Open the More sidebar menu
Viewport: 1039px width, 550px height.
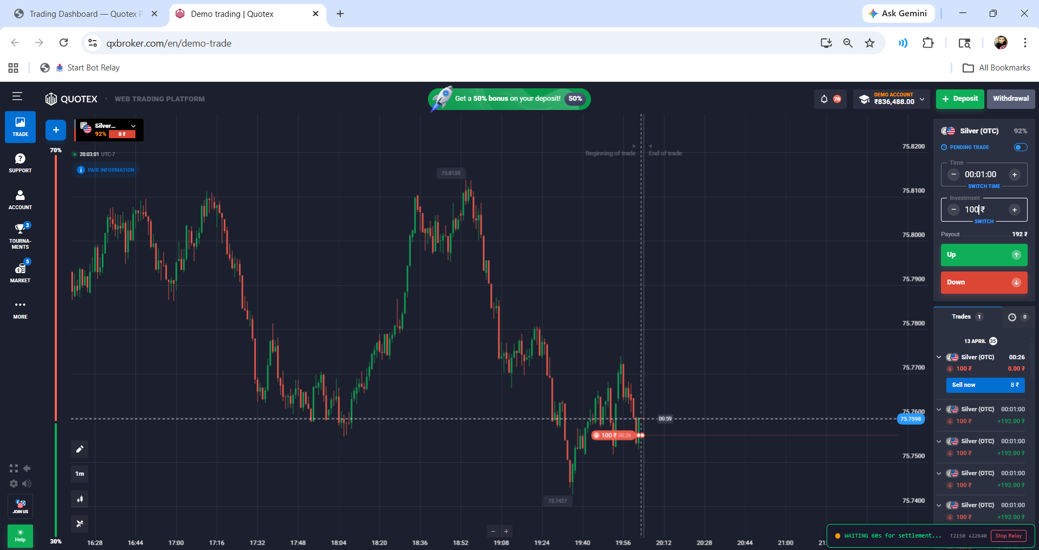[x=20, y=309]
